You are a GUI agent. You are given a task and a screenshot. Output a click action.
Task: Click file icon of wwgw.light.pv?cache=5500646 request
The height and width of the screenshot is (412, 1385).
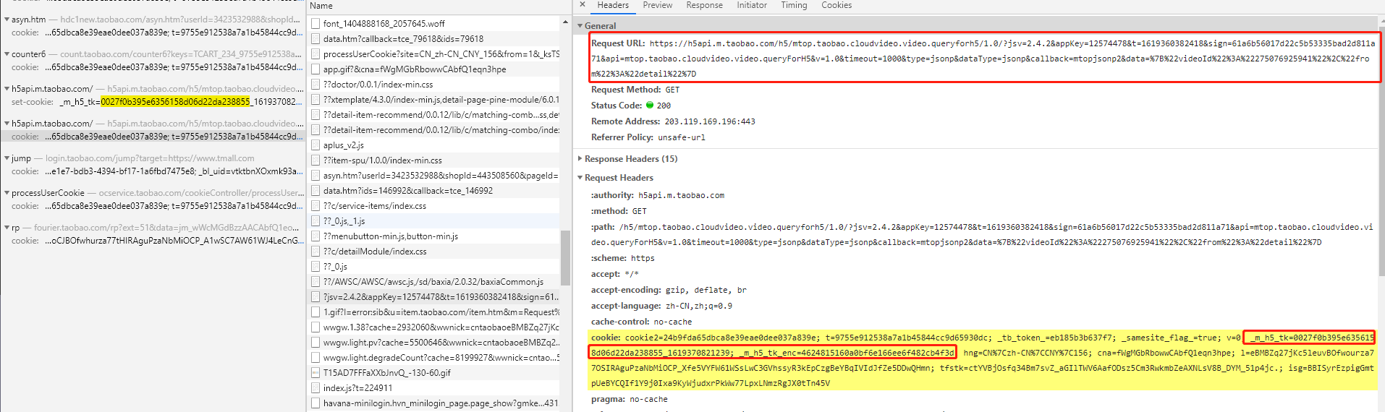tap(315, 343)
